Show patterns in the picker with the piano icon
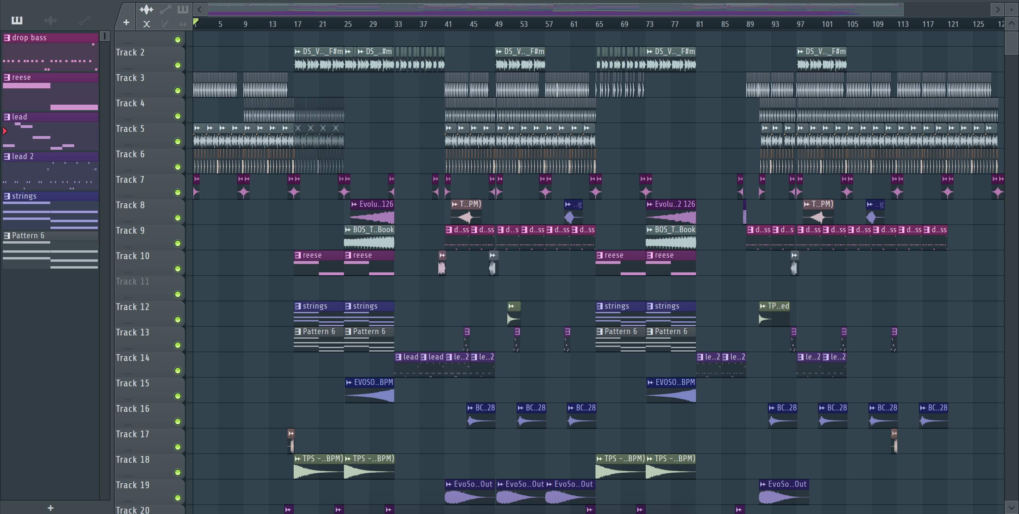This screenshot has height=514, width=1019. coord(17,20)
